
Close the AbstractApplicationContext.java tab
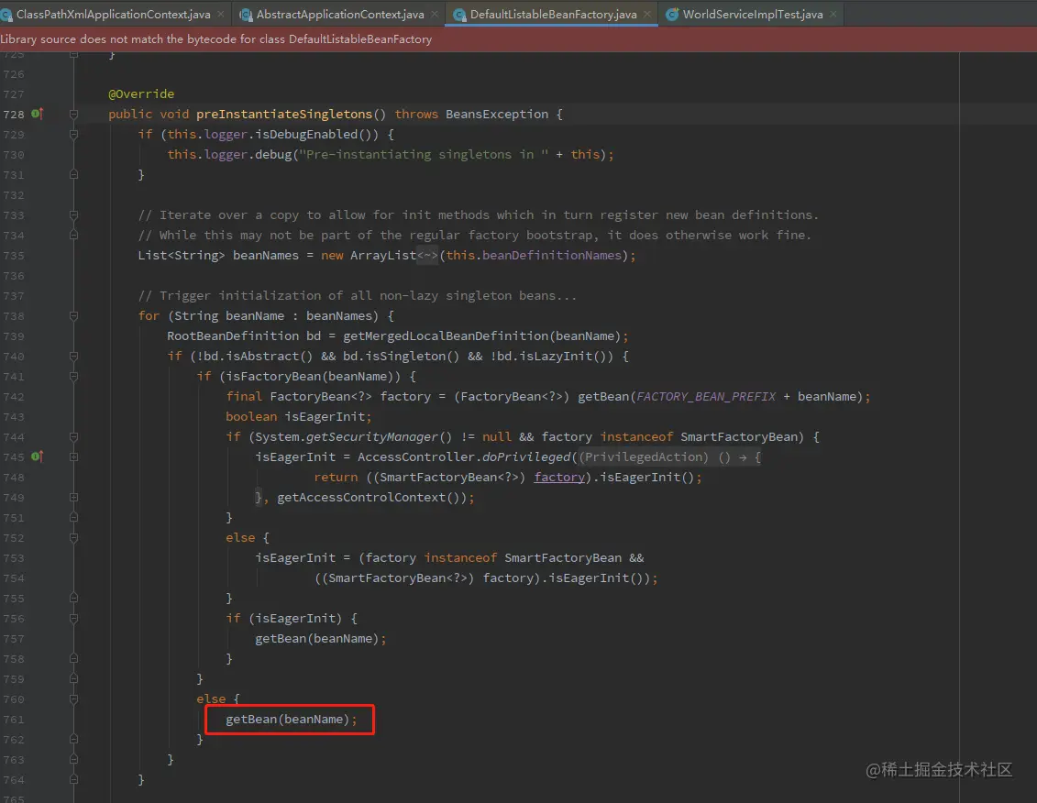434,14
